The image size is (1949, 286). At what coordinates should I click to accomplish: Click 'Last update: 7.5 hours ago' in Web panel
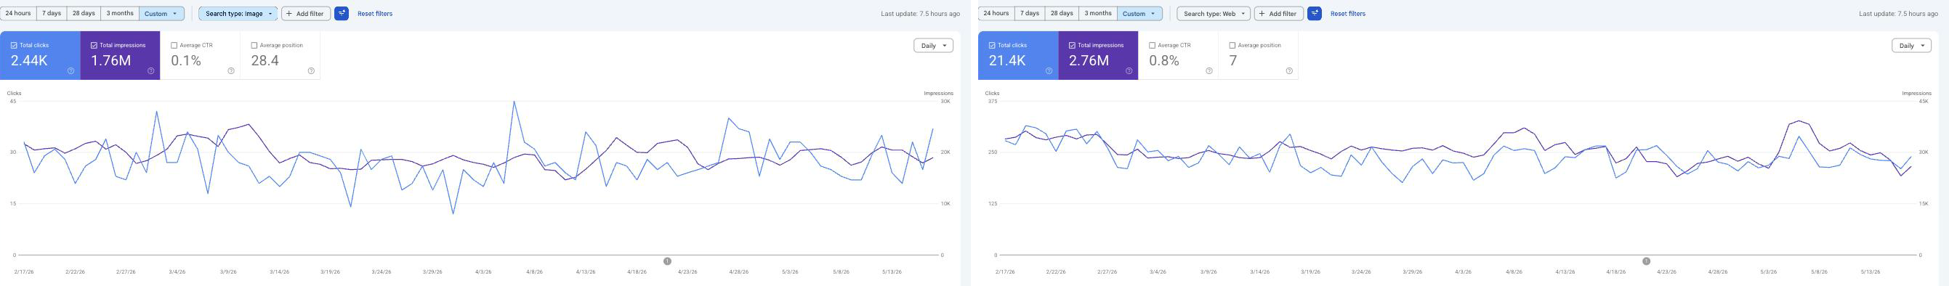click(1898, 14)
